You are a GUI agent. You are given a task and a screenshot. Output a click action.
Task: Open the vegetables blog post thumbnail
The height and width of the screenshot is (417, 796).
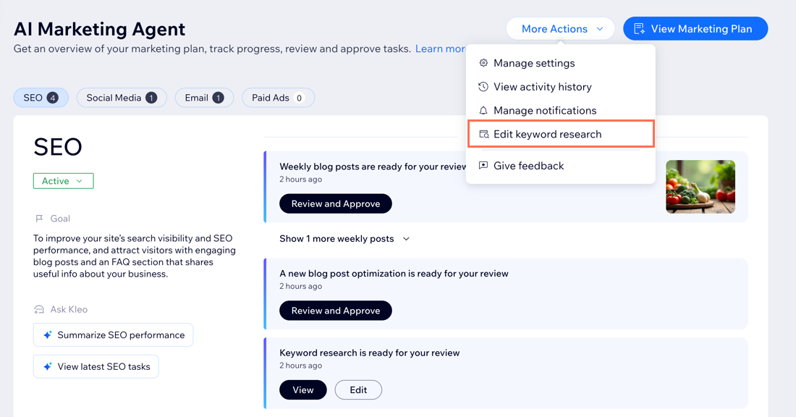pos(700,187)
